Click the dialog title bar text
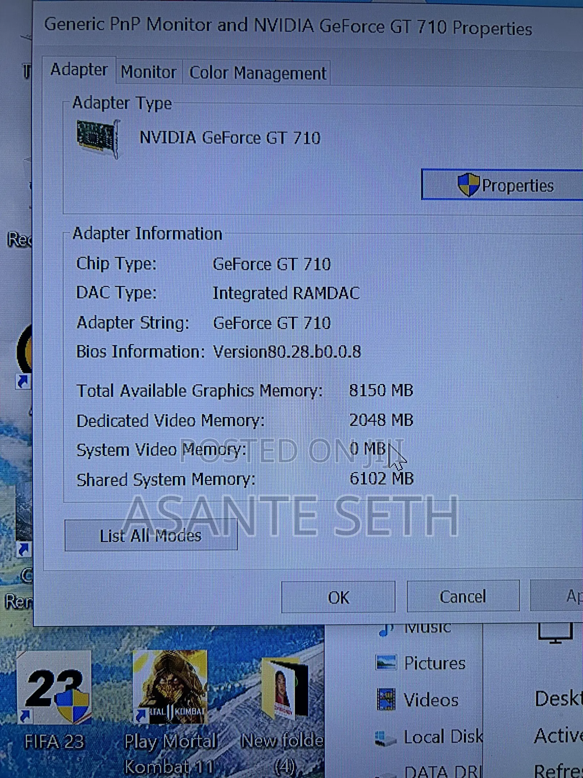Screen dimensions: 583x778 point(288,26)
